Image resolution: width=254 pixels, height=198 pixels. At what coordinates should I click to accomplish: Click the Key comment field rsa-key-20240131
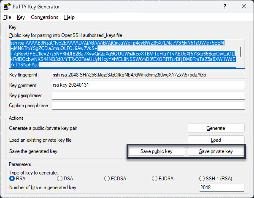coord(148,85)
